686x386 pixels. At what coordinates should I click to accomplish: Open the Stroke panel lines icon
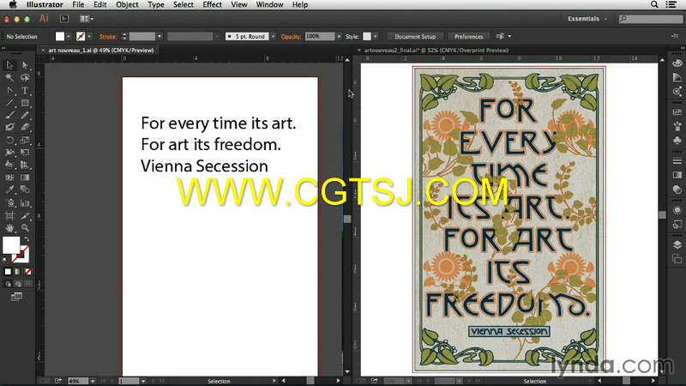click(677, 161)
